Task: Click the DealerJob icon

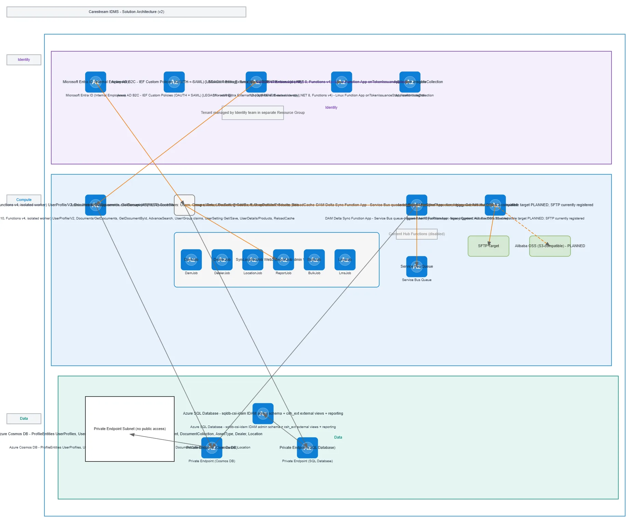Action: coord(222,260)
